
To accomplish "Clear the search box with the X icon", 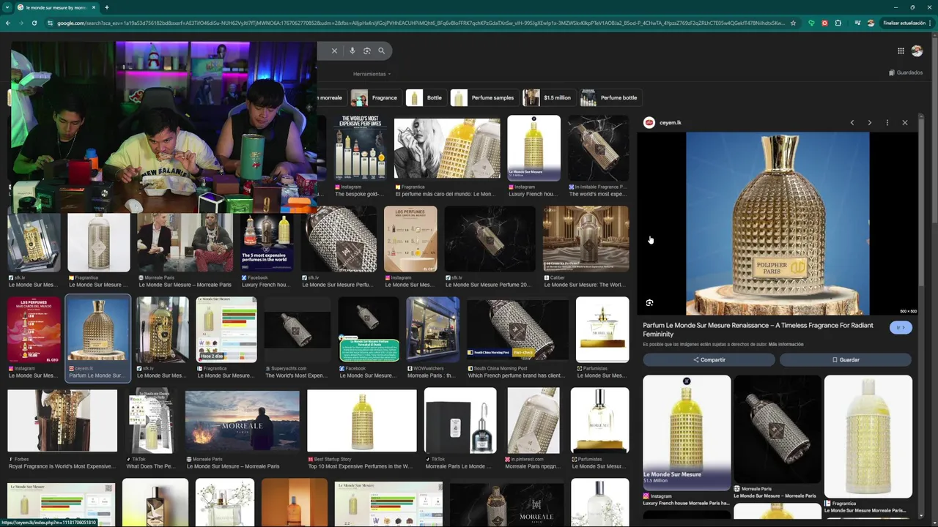I will coord(334,51).
